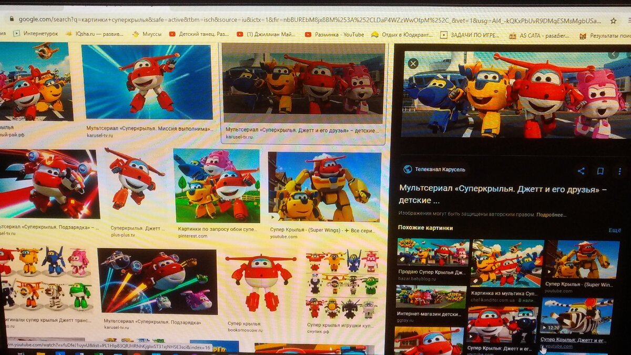This screenshot has height=355, width=631.
Task: Open the Детский танец bookmark
Action: [199, 34]
